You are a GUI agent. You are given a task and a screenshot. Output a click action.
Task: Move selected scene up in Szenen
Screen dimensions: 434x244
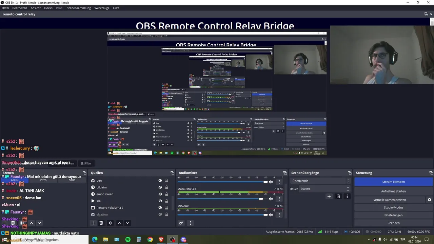(31, 223)
